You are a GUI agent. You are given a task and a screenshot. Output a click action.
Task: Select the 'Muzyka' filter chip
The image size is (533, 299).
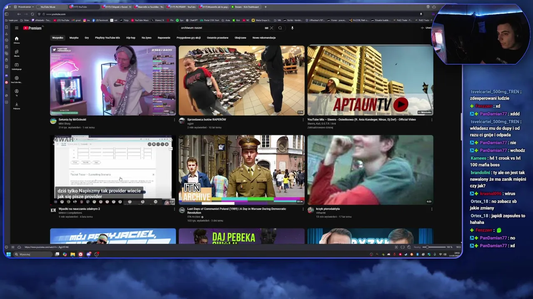tap(74, 38)
